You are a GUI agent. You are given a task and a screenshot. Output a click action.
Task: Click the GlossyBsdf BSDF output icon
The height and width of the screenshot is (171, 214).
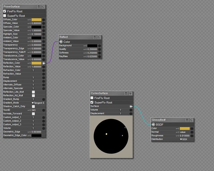tap(153, 125)
